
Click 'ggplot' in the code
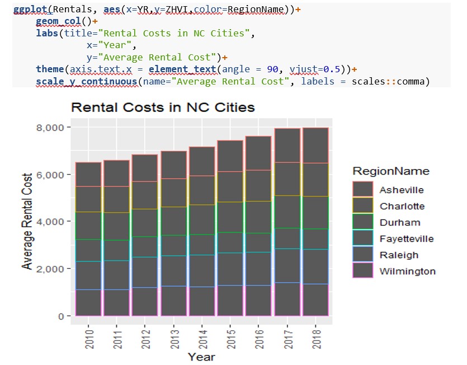(x=30, y=10)
